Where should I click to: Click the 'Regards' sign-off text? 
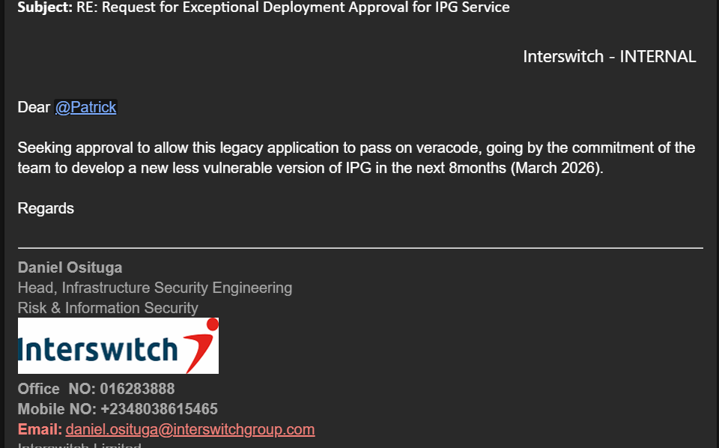pos(46,208)
